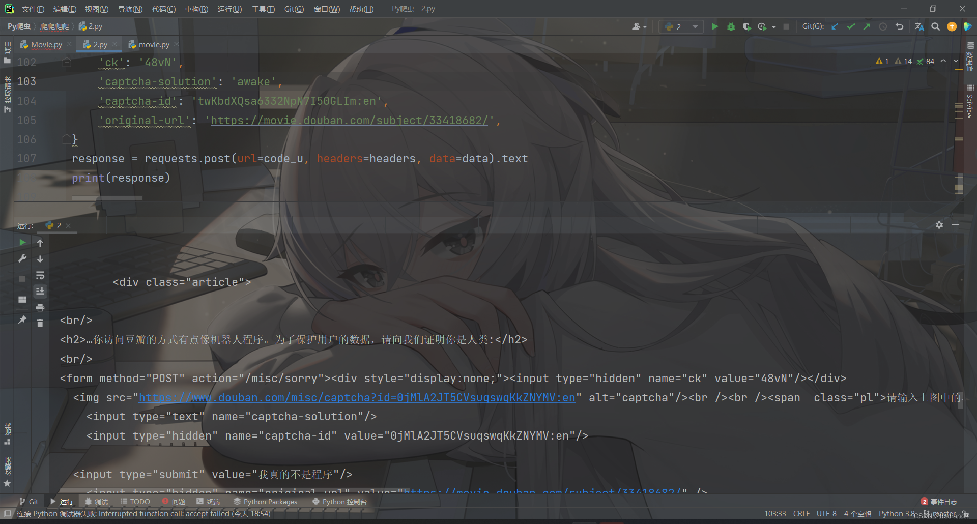Open the run configuration dropdown labeled 2

pos(681,26)
